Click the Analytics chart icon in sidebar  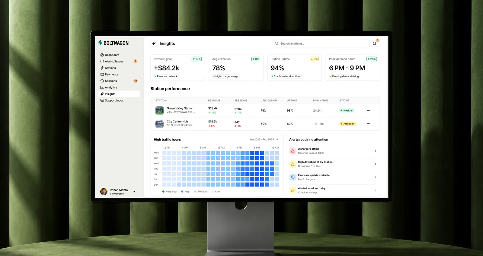click(102, 87)
